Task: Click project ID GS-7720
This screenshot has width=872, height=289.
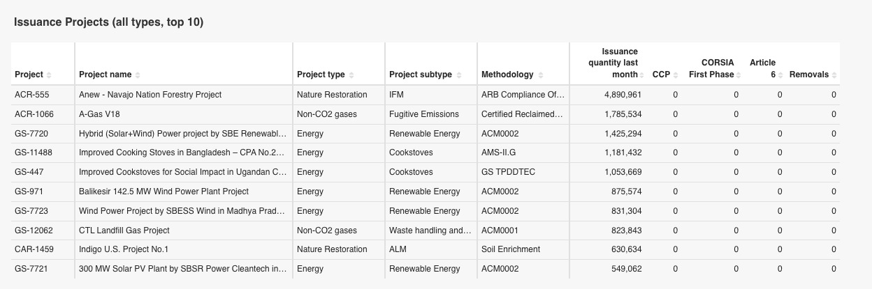Action: tap(31, 134)
